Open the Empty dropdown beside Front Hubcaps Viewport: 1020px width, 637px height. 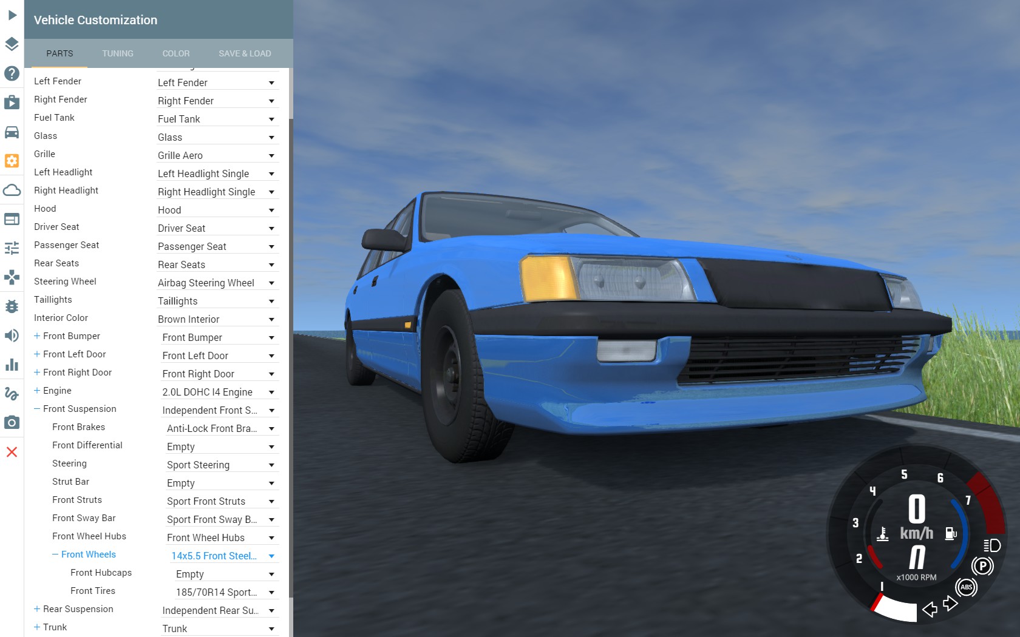click(226, 574)
